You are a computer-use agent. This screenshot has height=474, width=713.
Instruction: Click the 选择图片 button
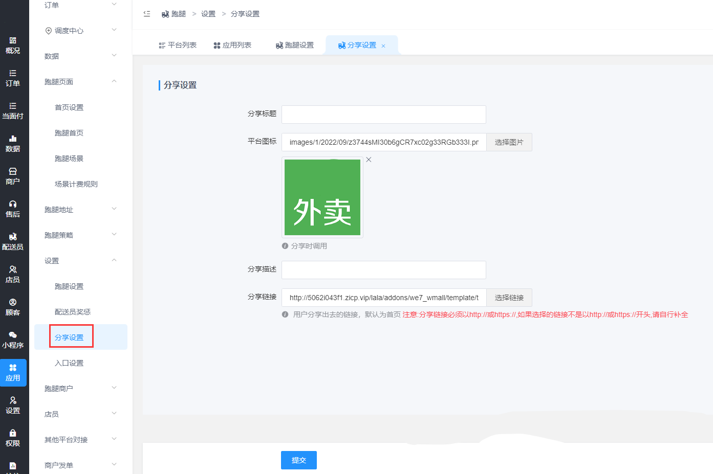[x=509, y=142]
